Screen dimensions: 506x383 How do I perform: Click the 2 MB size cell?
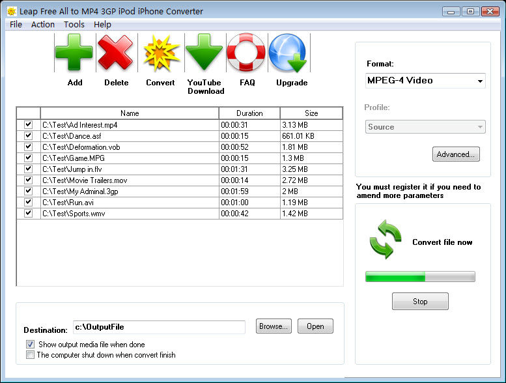(311, 191)
